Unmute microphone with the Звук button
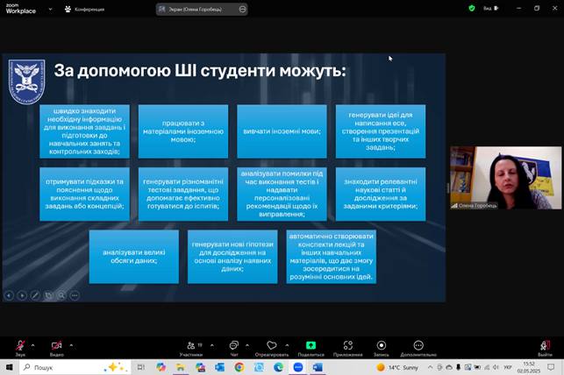564x375 pixels. tap(19, 345)
